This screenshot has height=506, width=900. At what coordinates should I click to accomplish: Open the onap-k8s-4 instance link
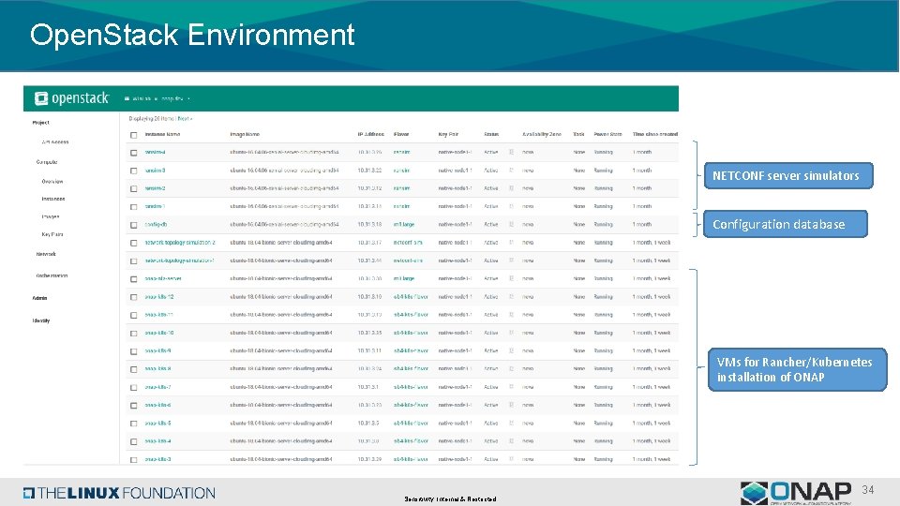coord(157,441)
